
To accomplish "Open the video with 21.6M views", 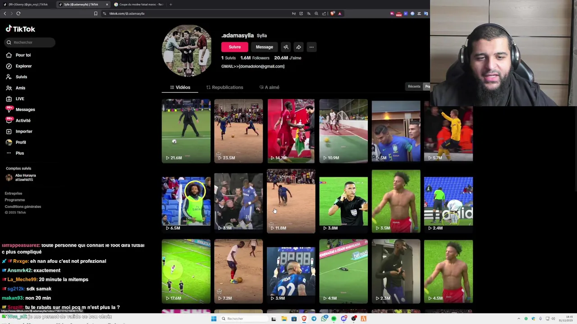I will point(186,131).
